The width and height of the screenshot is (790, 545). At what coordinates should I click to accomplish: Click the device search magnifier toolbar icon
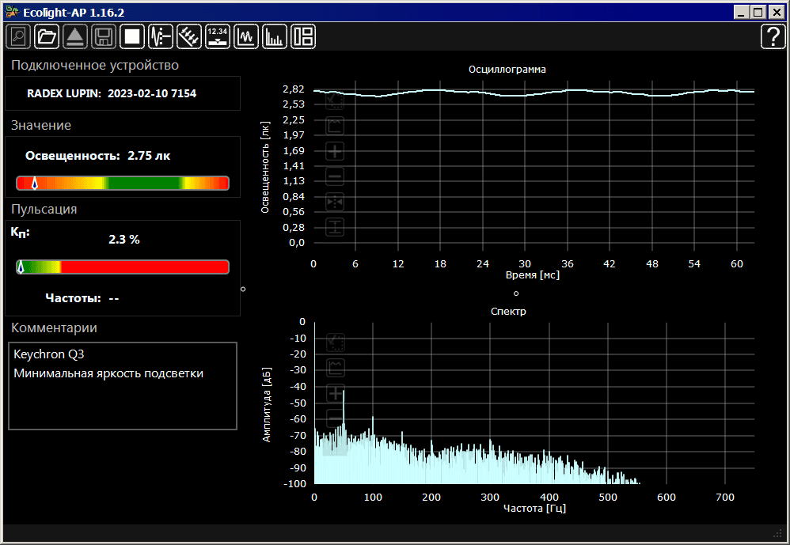[18, 36]
